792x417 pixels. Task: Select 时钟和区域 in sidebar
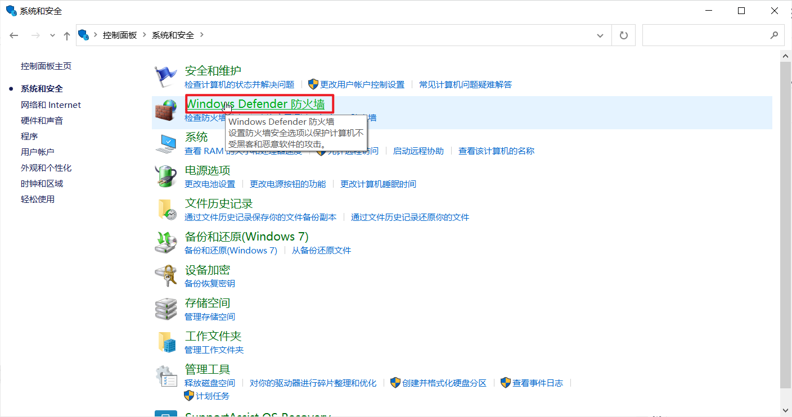click(x=42, y=183)
